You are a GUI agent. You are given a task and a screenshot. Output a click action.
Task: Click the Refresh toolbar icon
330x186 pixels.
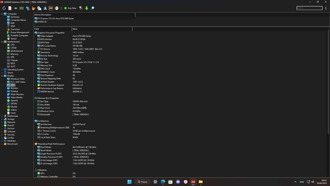click(x=4, y=8)
